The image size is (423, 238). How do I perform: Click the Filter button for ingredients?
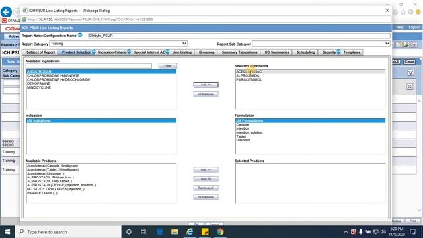click(168, 66)
